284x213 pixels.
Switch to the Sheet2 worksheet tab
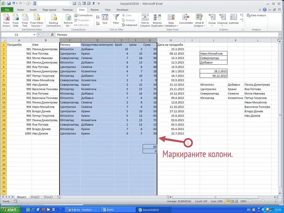tap(34, 197)
